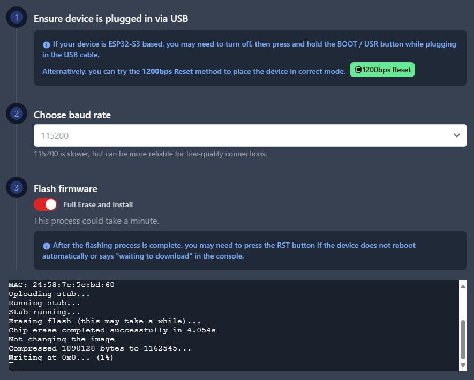Select the "Ensure device is plugged in via USB" heading
The width and height of the screenshot is (474, 380).
pyautogui.click(x=111, y=19)
